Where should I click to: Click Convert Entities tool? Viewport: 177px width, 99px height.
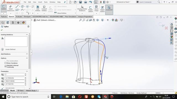44,9
